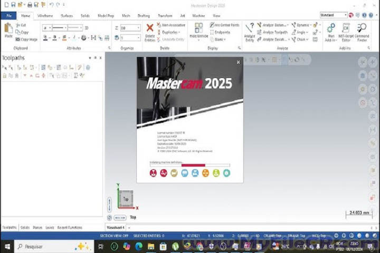Open Task View on the taskbar
The height and width of the screenshot is (253, 380).
point(101,247)
